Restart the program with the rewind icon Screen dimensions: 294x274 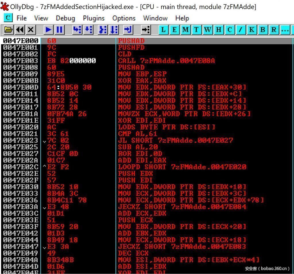pyautogui.click(x=20, y=30)
